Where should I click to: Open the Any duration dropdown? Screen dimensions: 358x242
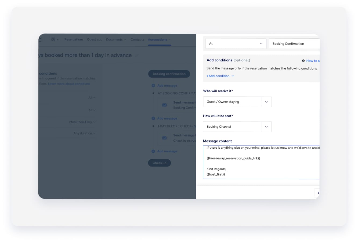(84, 133)
